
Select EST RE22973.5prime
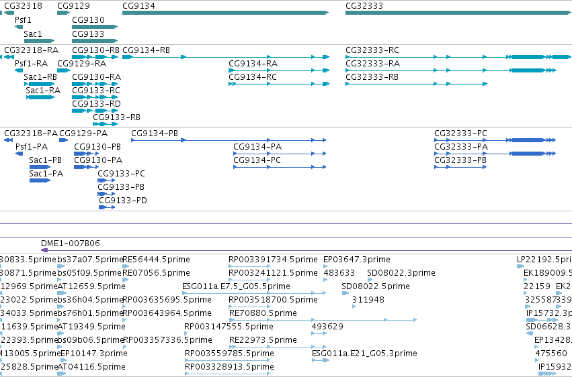tap(278, 347)
